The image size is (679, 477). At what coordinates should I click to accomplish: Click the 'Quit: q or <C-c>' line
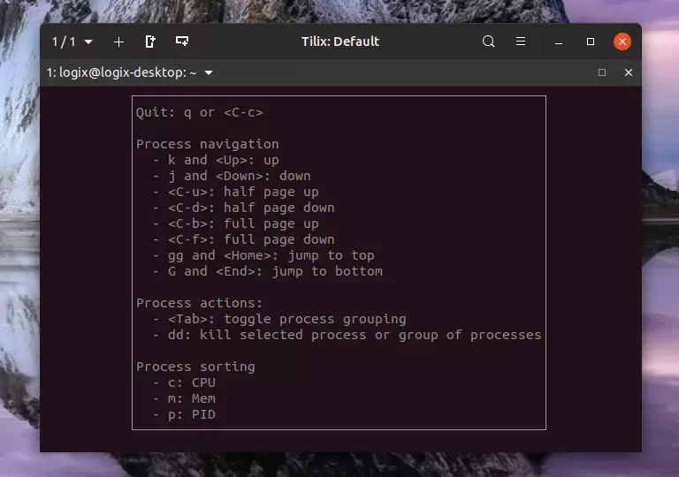click(199, 112)
